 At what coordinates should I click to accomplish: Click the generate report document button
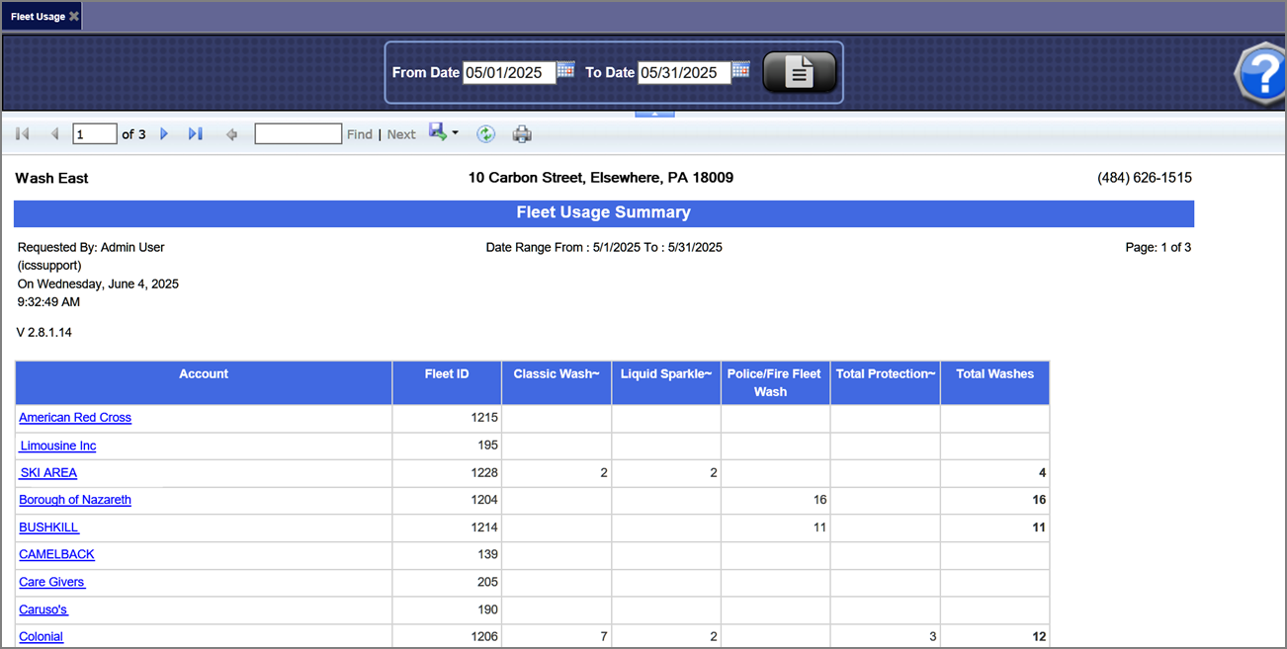point(800,72)
